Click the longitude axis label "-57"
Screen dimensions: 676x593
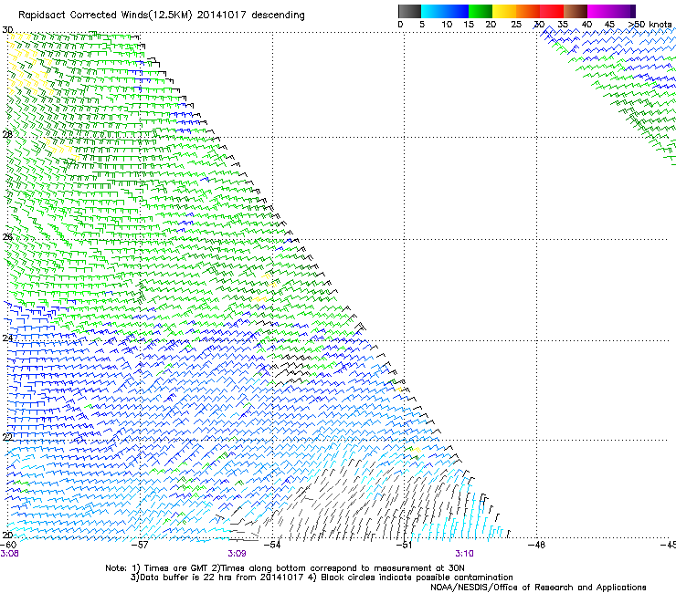coord(140,545)
